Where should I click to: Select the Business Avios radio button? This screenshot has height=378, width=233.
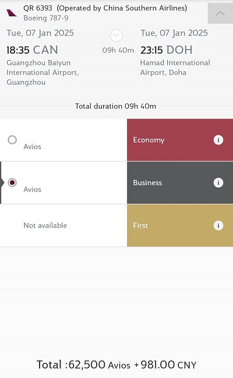click(x=12, y=182)
